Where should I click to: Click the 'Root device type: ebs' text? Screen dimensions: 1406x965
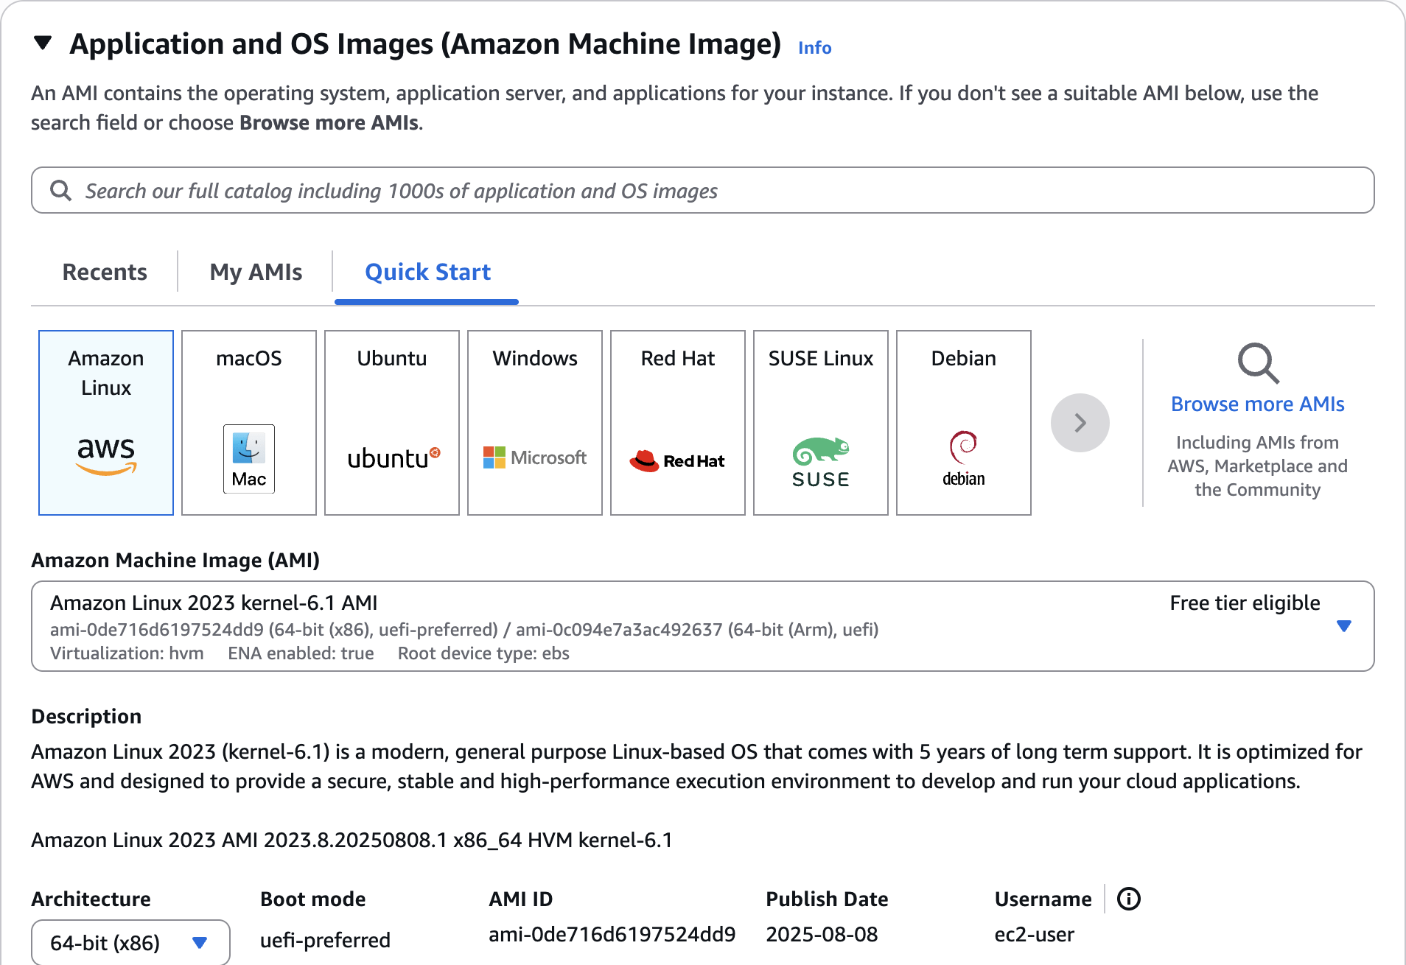click(483, 653)
